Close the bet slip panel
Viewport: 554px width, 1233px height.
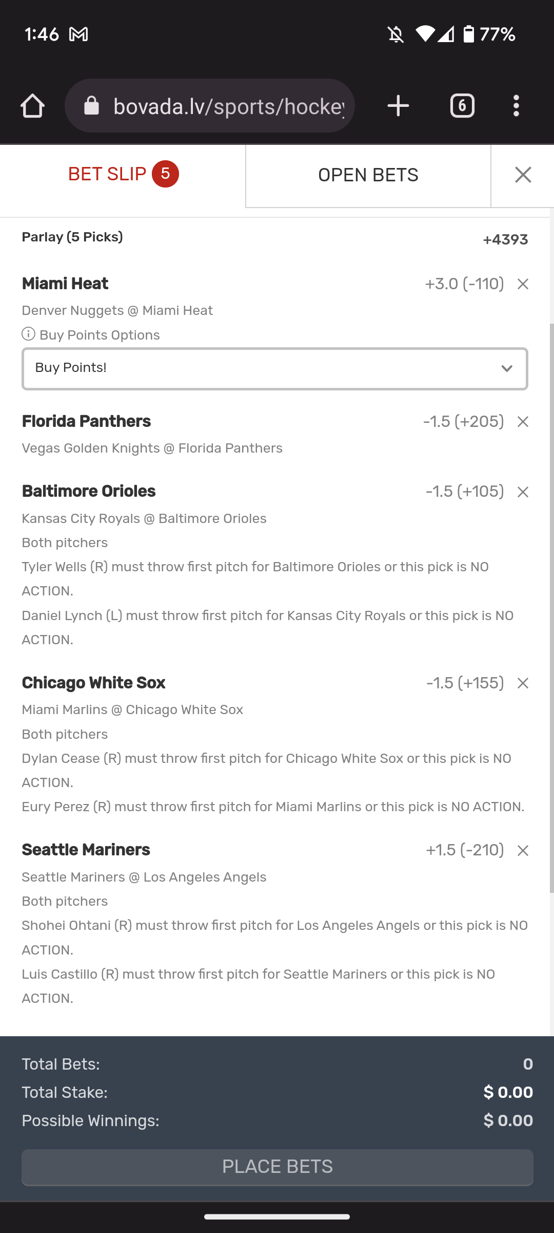pyautogui.click(x=523, y=175)
